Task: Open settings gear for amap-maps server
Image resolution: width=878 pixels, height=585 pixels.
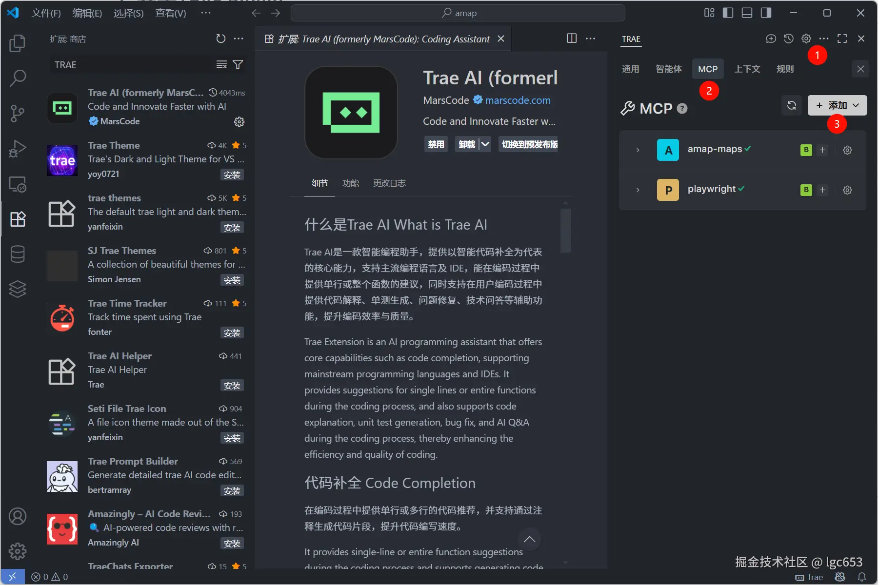Action: point(848,150)
